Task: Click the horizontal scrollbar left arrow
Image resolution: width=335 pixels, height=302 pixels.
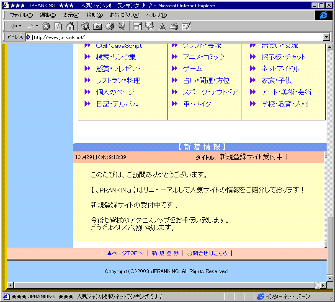Action: 10,285
